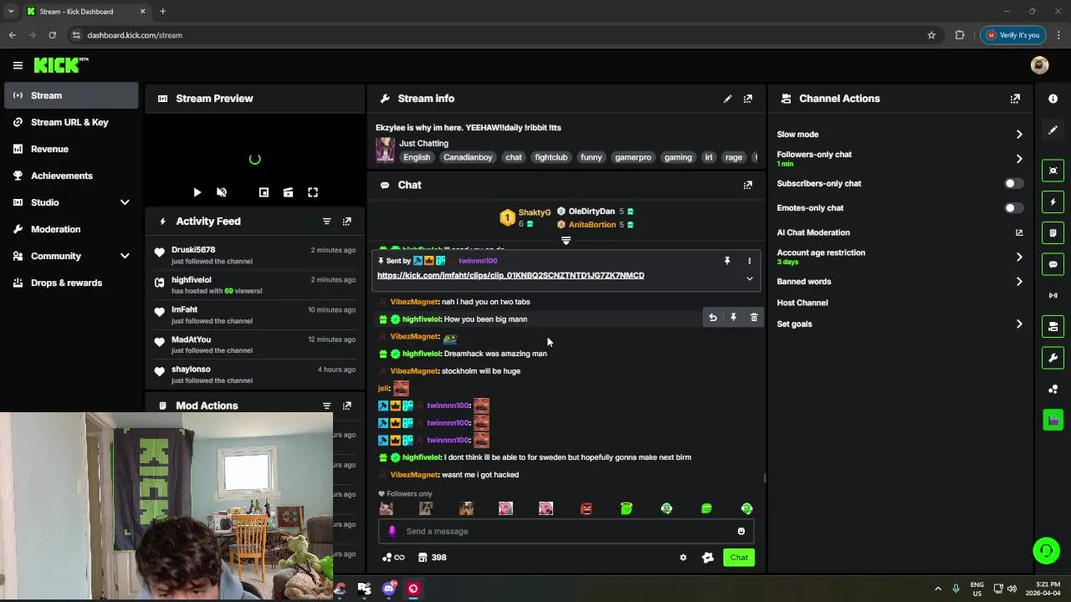Pop out the Channel Actions panel
Viewport: 1071px width, 602px height.
pyautogui.click(x=1015, y=99)
